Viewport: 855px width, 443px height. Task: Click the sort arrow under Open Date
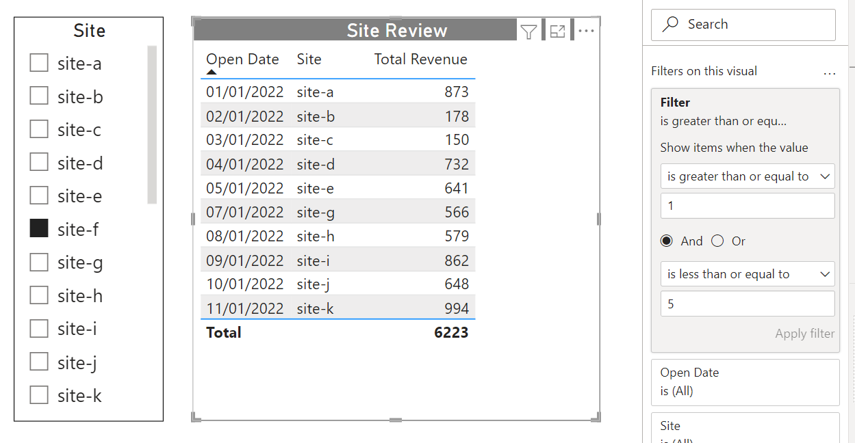coord(212,72)
